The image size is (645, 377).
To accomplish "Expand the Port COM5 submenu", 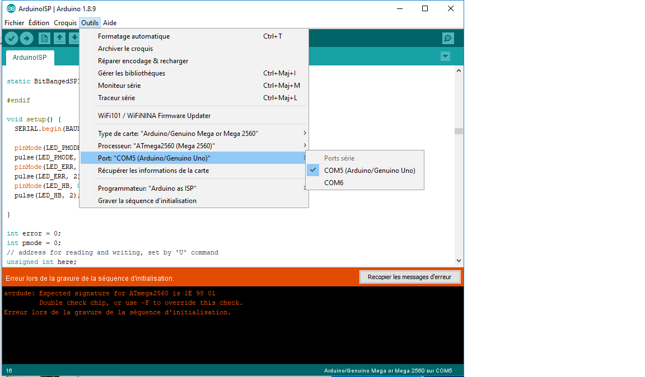I will click(x=194, y=158).
